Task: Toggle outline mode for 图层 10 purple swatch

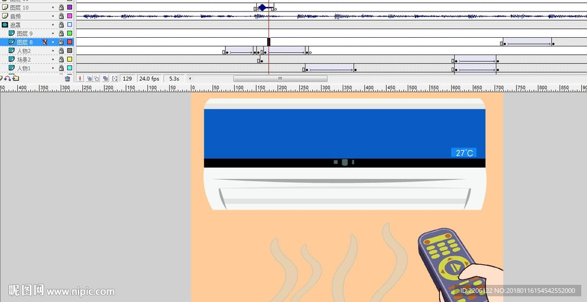Action: [x=69, y=7]
